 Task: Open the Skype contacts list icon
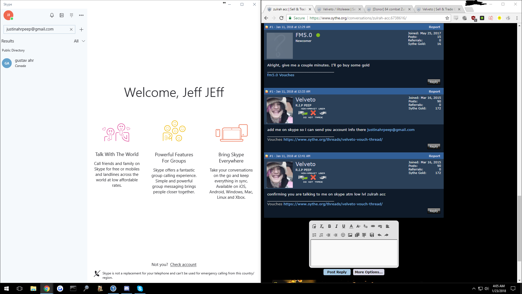click(x=62, y=15)
